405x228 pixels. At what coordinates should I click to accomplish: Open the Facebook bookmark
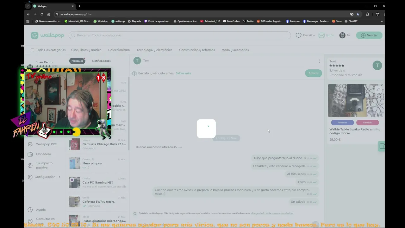tap(293, 21)
